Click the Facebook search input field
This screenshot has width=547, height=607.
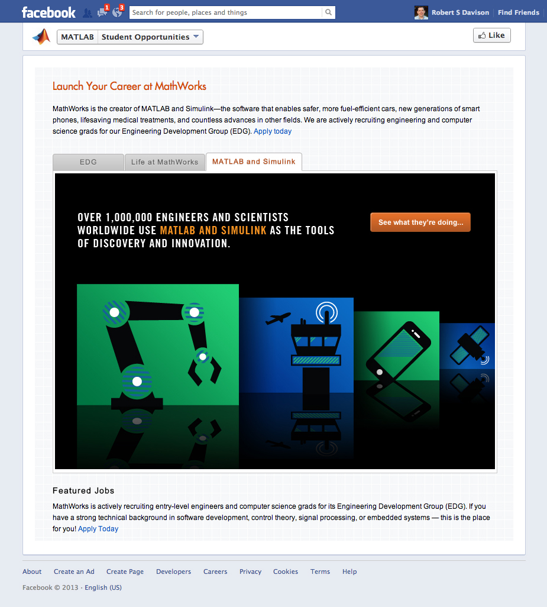tap(226, 12)
